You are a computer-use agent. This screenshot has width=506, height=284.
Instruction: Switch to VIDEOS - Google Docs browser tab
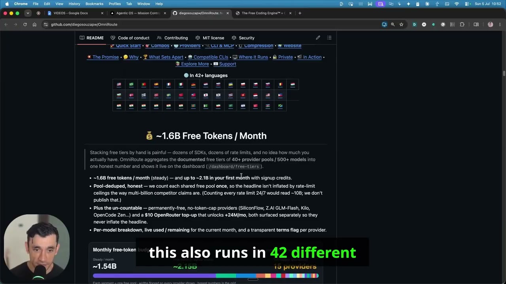75,13
